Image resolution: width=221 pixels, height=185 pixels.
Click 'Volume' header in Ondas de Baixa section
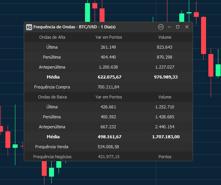[x=165, y=97]
